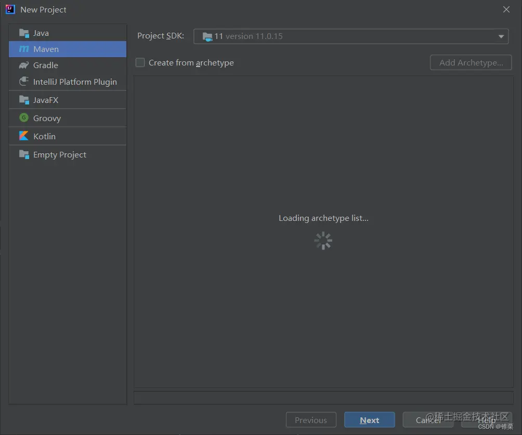Select the Java project type
This screenshot has height=435, width=522.
tap(68, 33)
